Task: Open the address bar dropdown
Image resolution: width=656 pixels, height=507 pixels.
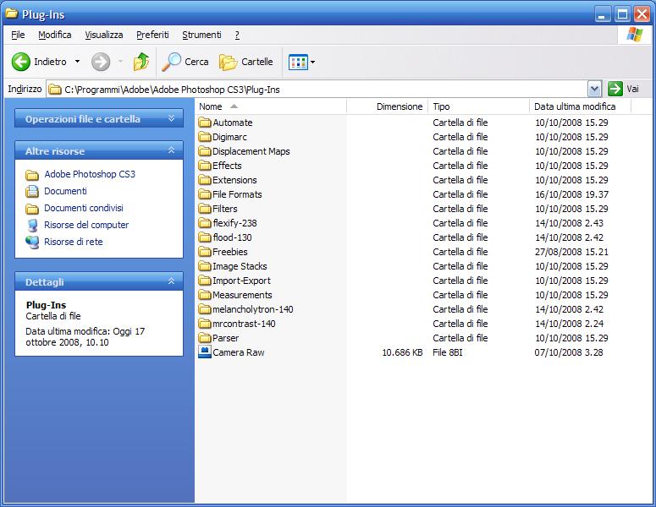Action: pyautogui.click(x=594, y=89)
